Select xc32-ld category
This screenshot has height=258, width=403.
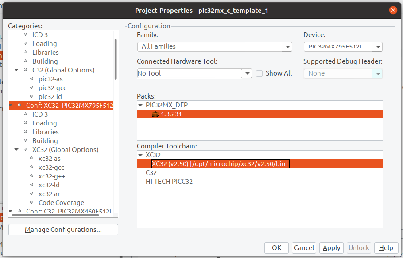tap(49, 185)
